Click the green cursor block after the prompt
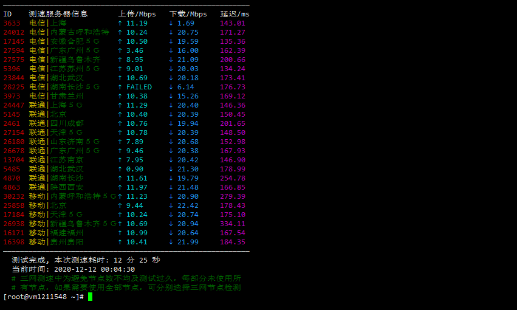The image size is (517, 310). pyautogui.click(x=90, y=297)
